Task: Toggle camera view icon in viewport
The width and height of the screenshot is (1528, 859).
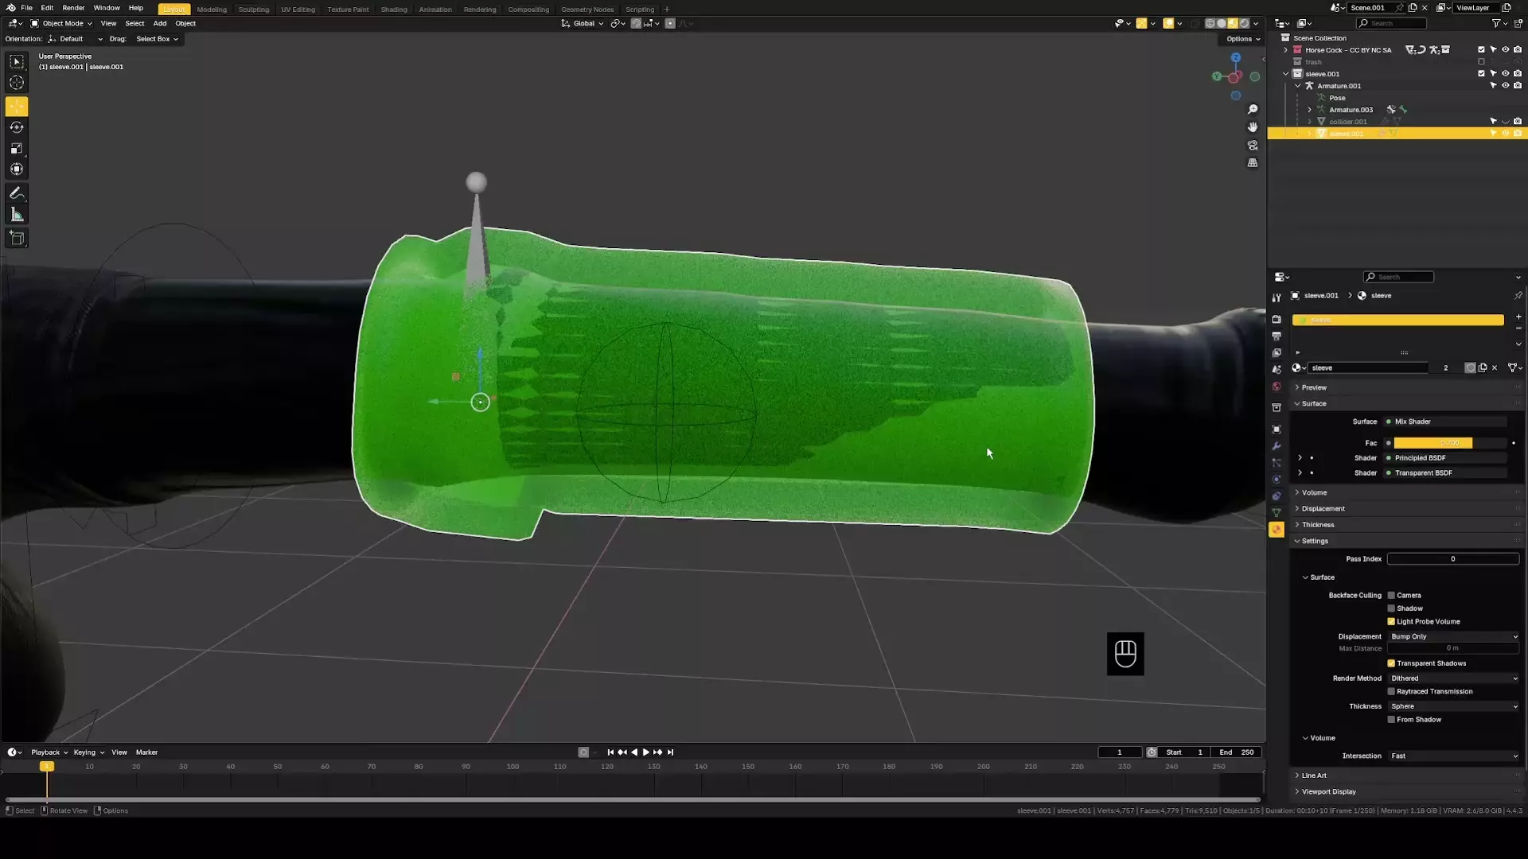Action: coord(1253,146)
